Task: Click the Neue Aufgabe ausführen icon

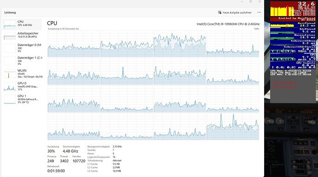Action: click(220, 12)
